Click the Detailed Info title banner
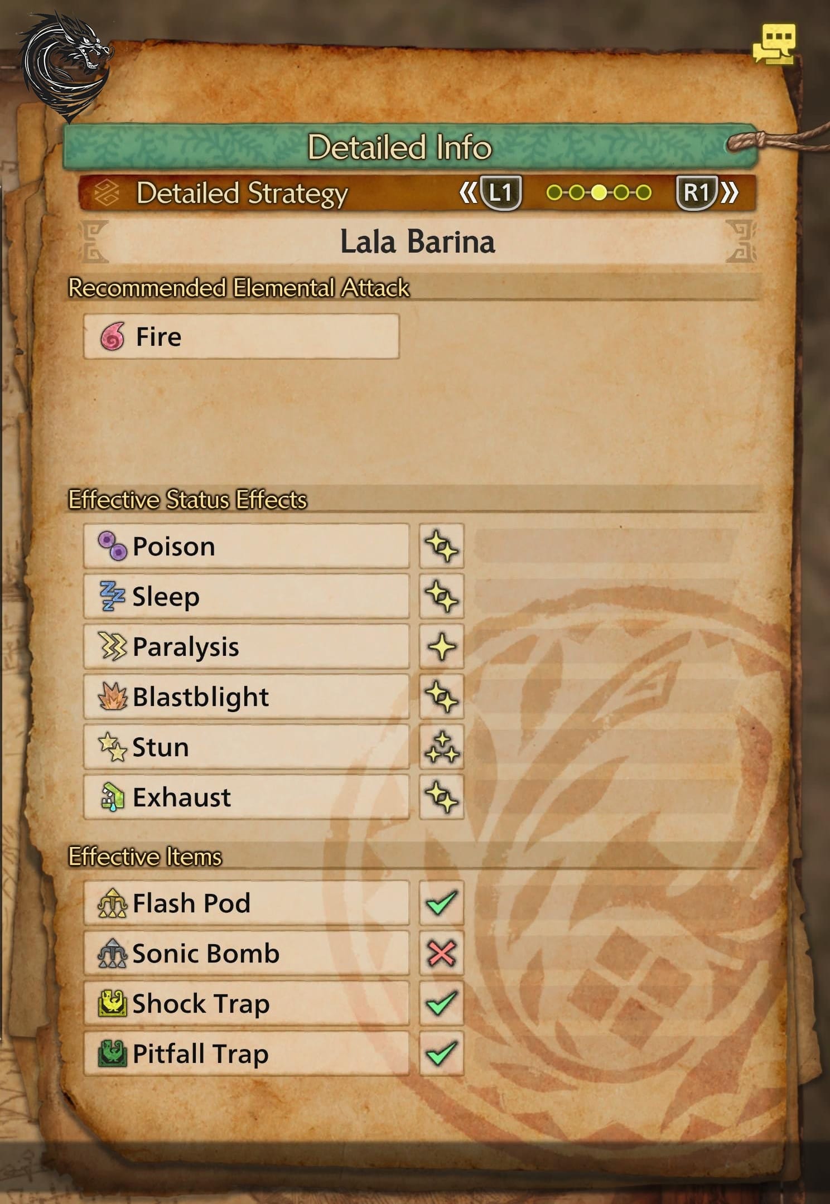The image size is (830, 1204). (x=399, y=147)
